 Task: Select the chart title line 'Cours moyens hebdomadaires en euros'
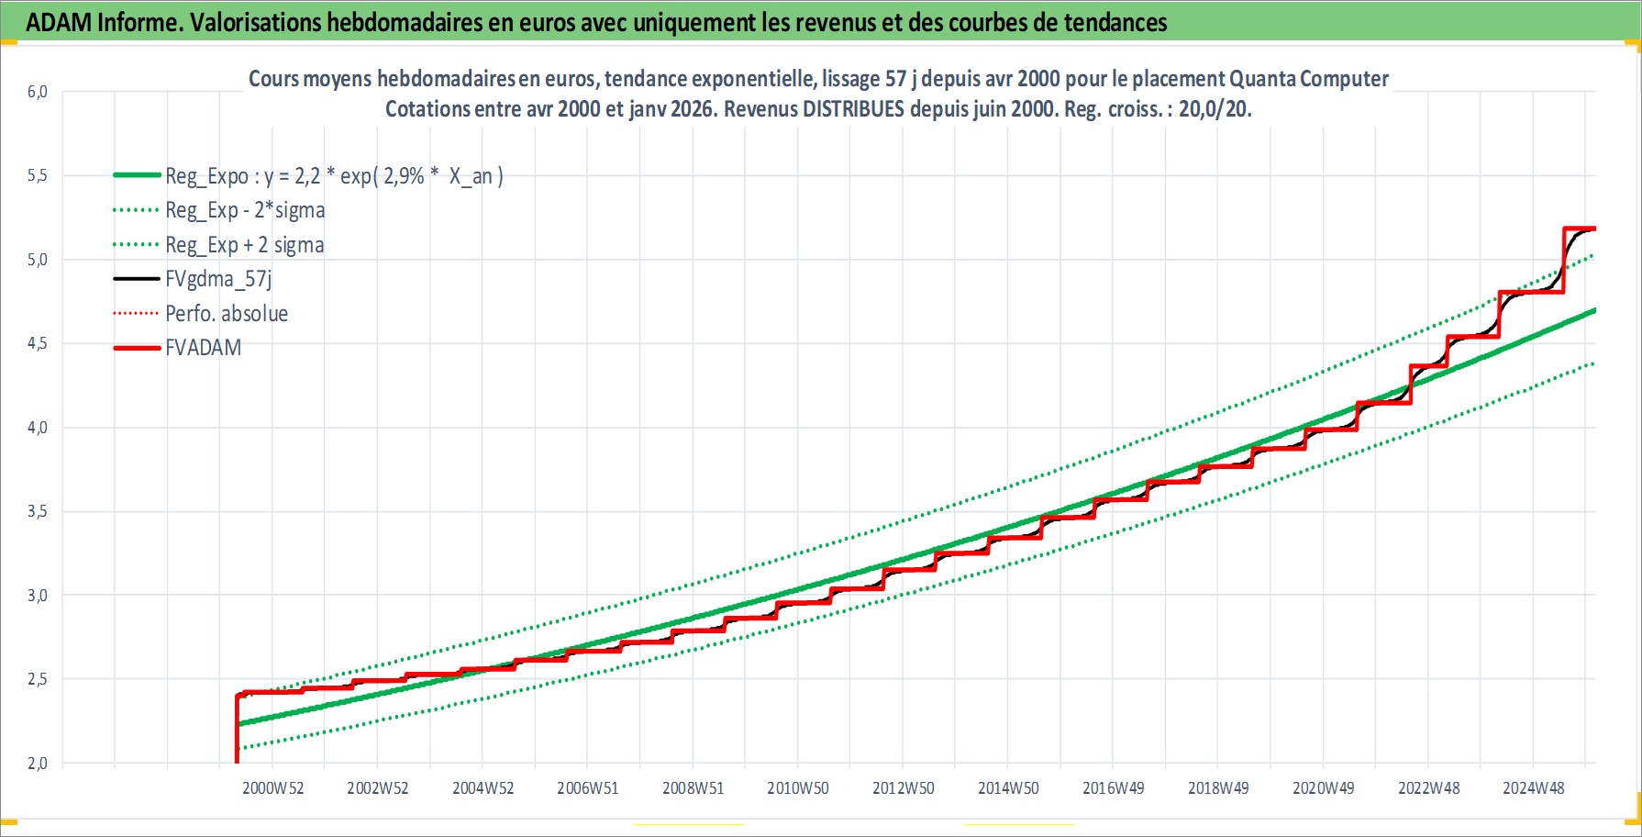click(x=818, y=79)
